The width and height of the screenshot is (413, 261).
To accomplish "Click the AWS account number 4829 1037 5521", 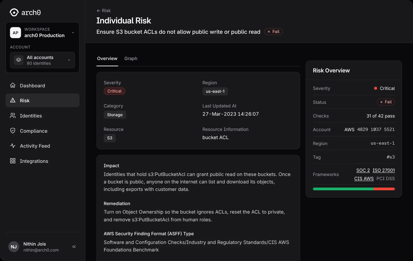I will (376, 130).
